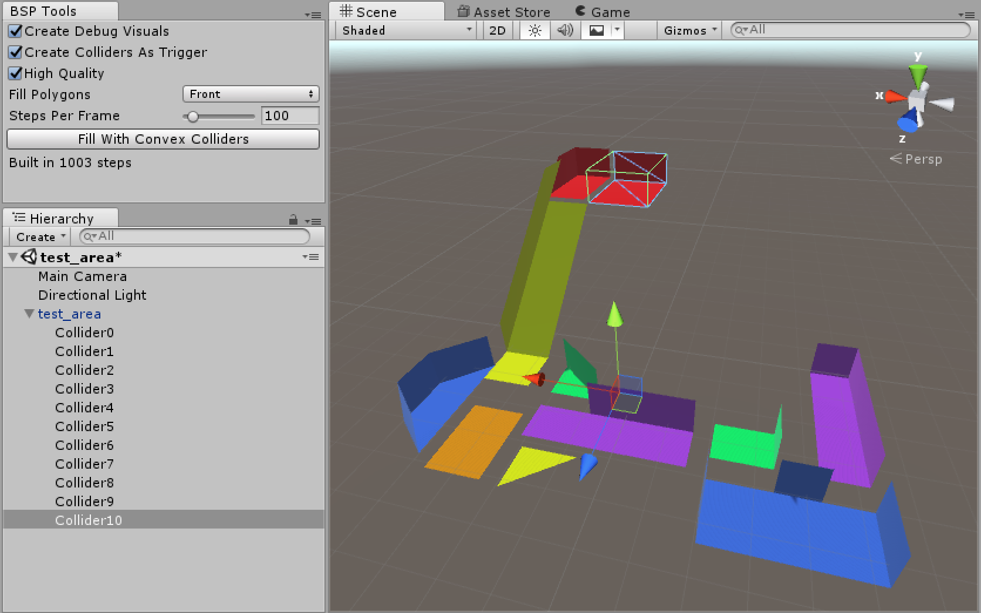The width and height of the screenshot is (981, 613).
Task: Click the orientation gizmo center cube
Action: [x=916, y=100]
